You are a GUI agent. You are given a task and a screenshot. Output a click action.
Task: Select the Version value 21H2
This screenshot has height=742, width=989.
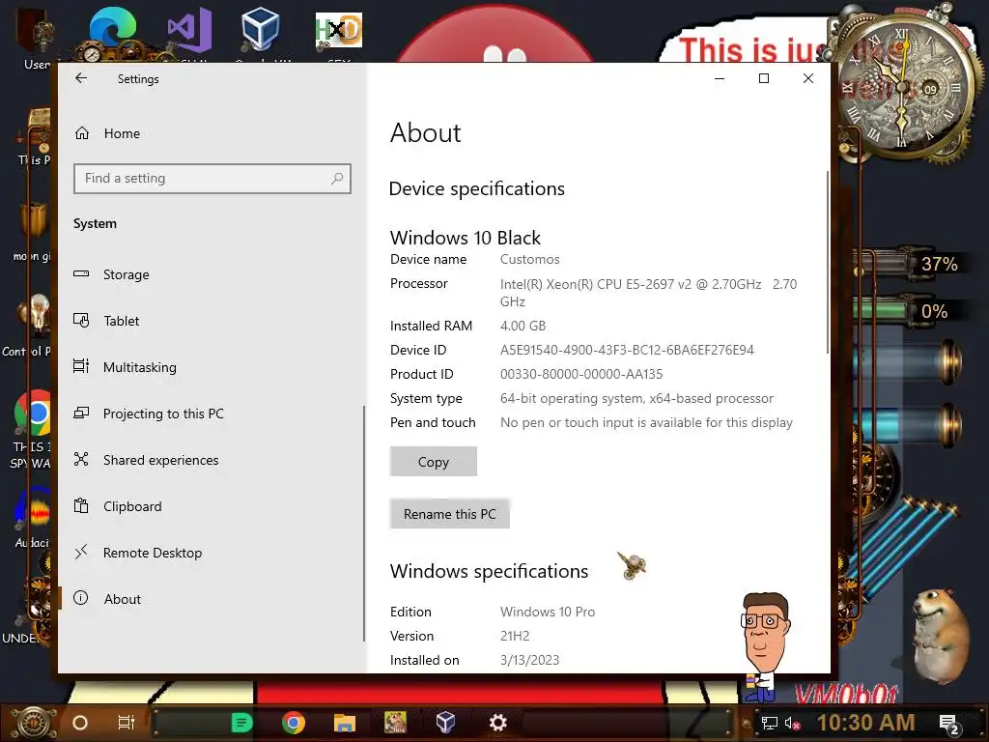coord(515,636)
